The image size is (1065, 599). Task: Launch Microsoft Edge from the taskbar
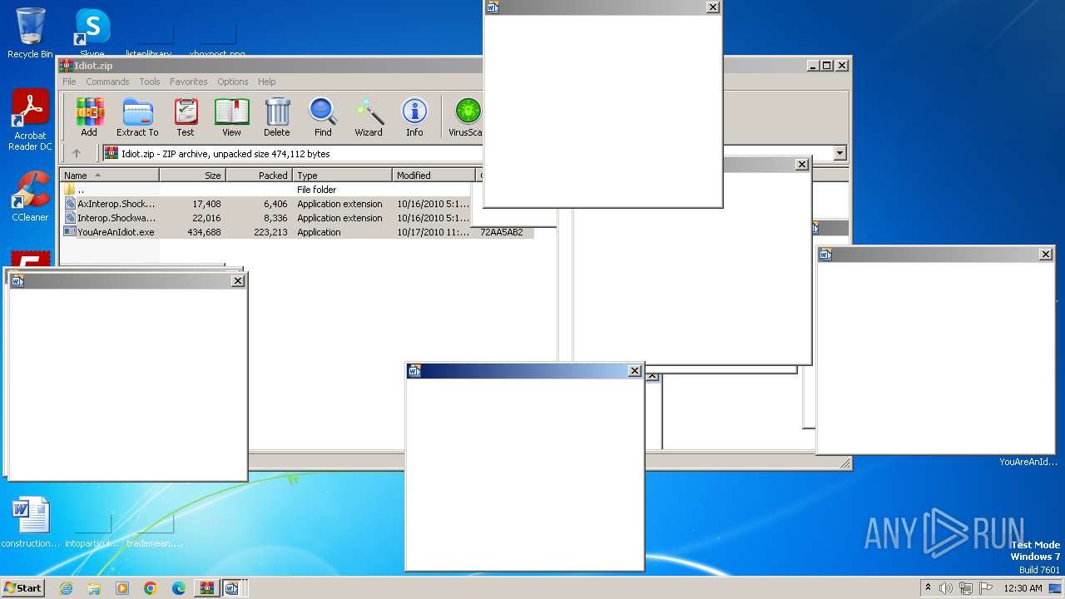[x=179, y=588]
